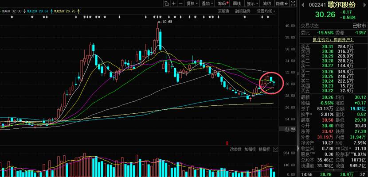Click the MA120 up arrow indicator
The image size is (368, 177).
(x=51, y=11)
